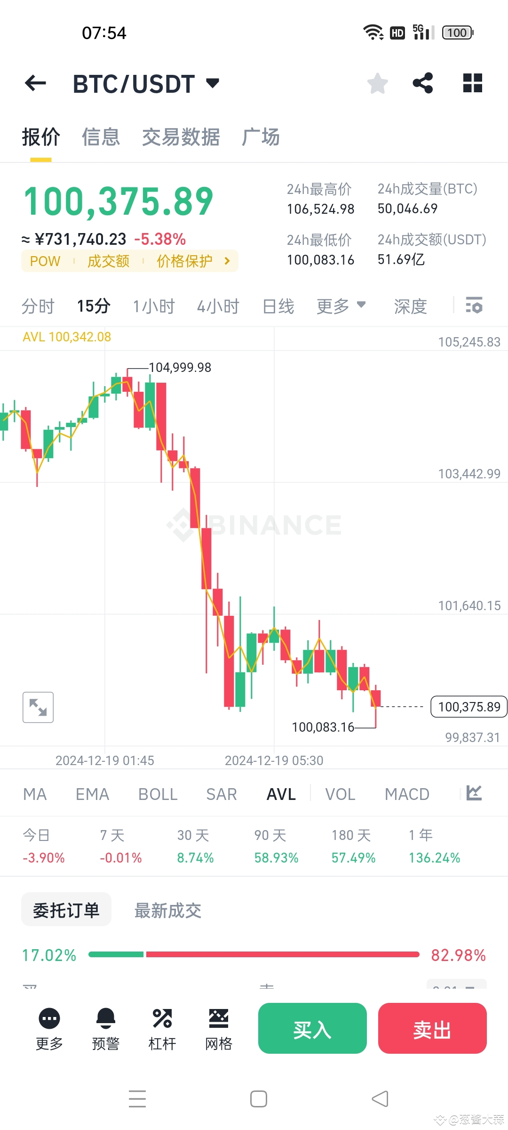Disable the AVL overlay indicator

280,794
